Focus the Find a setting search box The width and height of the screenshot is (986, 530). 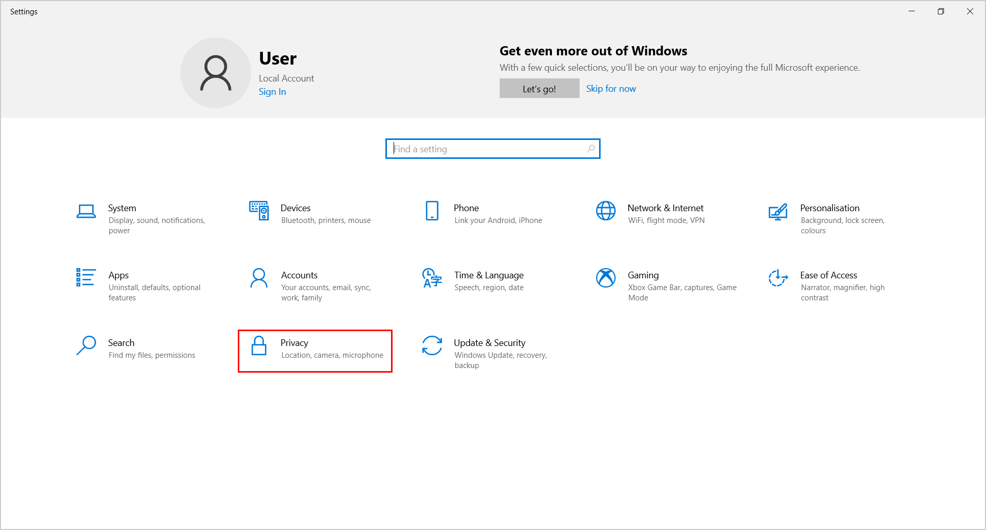(487, 149)
